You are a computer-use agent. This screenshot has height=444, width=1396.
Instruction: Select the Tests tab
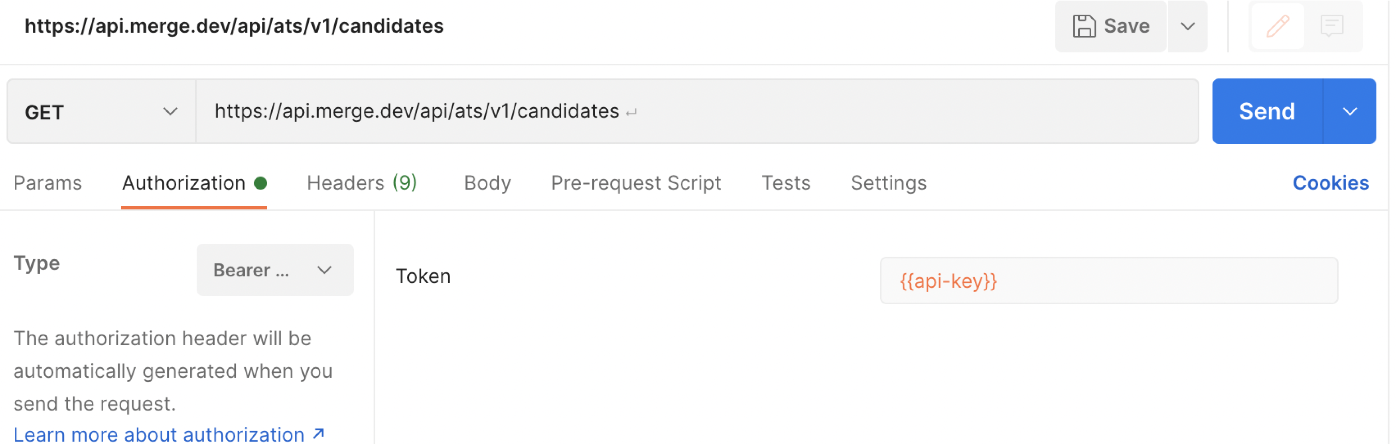tap(786, 183)
